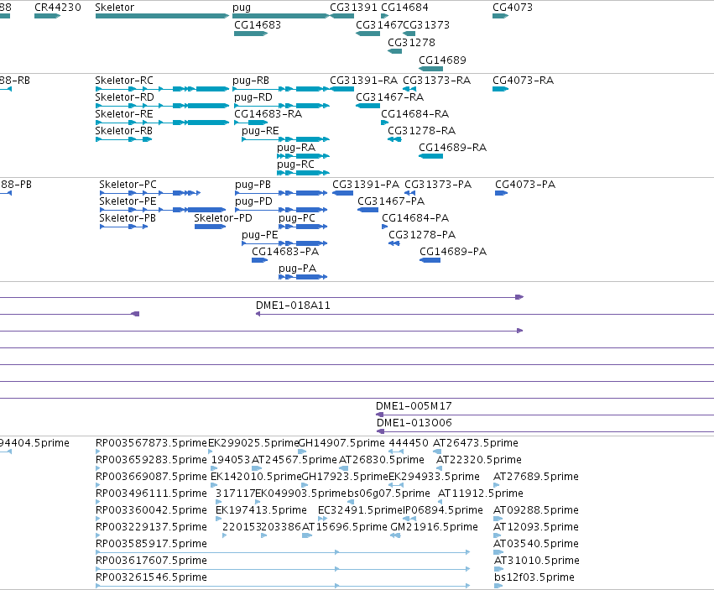Select the Skeletor gene label
This screenshot has height=590, width=714.
[115, 8]
